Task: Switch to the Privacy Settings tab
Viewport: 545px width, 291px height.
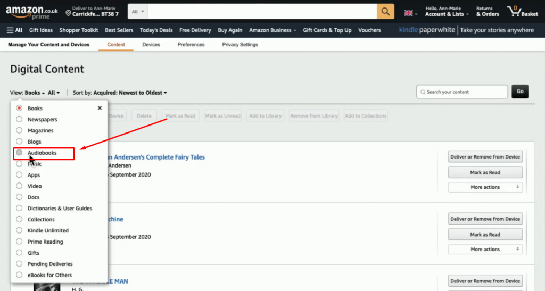Action: coord(240,45)
